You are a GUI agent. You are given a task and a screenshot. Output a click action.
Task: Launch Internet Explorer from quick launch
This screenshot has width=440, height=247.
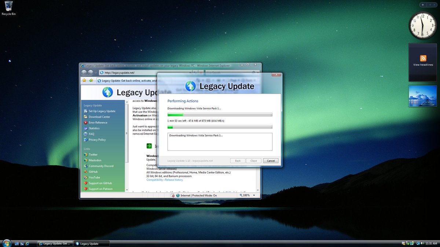(27, 243)
